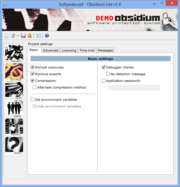
Task: Disable the Compression checkbox
Action: [32, 81]
